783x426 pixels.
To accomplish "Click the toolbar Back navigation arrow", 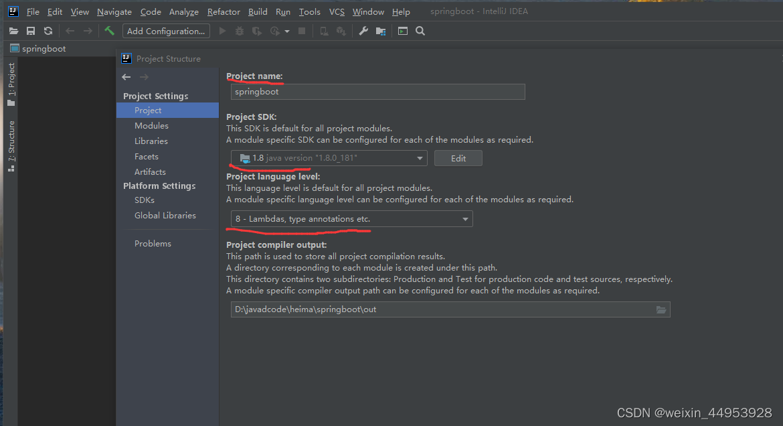I will click(x=70, y=31).
